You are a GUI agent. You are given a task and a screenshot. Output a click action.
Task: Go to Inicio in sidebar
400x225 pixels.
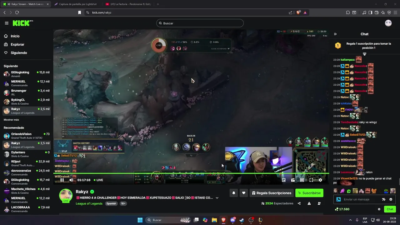pos(12,36)
